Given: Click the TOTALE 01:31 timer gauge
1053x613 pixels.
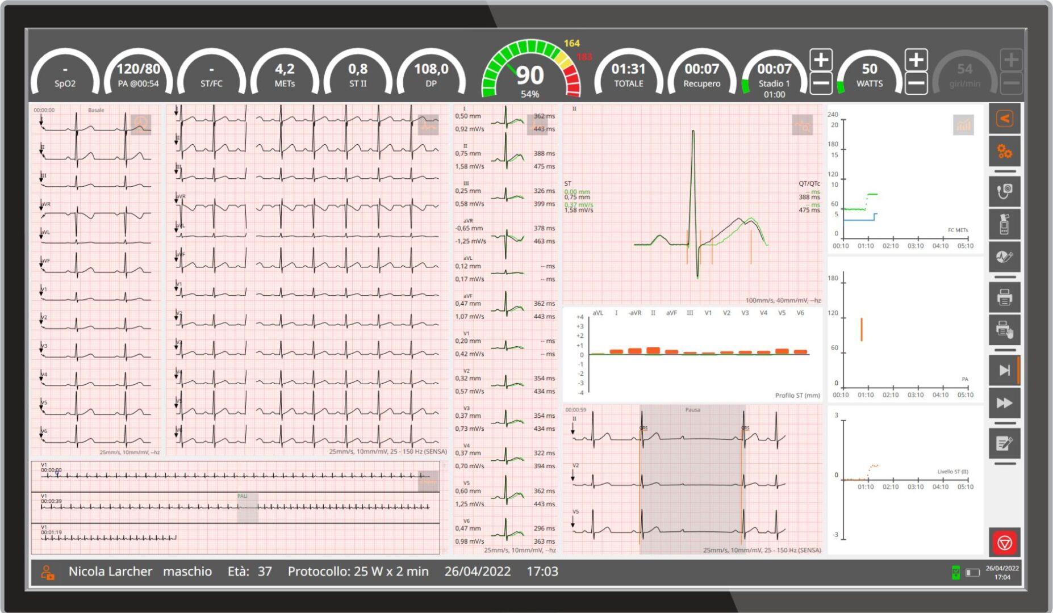Looking at the screenshot, I should pyautogui.click(x=628, y=73).
